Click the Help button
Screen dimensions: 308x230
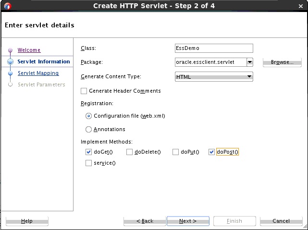pyautogui.click(x=27, y=221)
